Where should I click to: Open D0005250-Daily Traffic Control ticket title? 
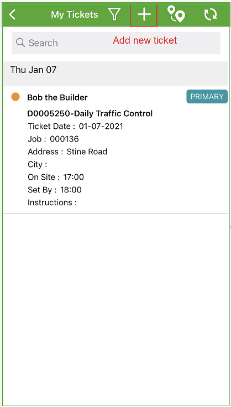(90, 113)
